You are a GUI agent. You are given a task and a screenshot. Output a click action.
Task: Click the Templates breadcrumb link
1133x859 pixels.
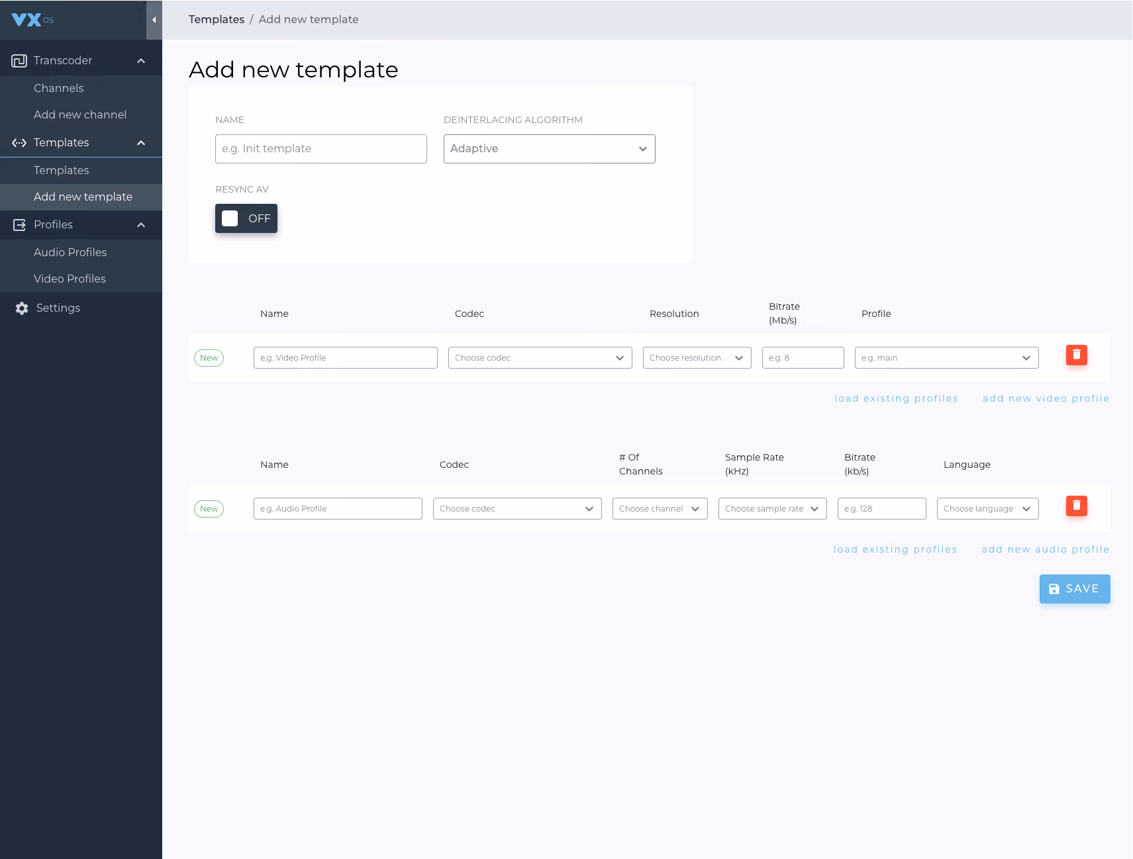pos(217,20)
